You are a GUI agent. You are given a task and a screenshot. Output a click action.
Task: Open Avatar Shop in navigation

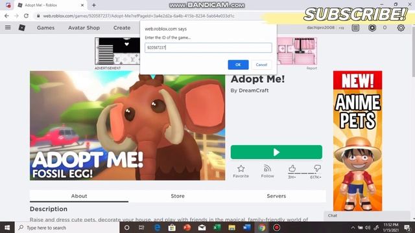coord(84,28)
